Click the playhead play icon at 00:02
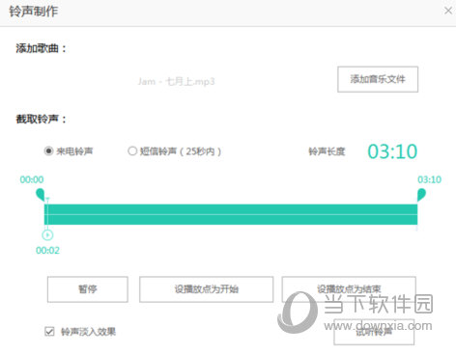Image resolution: width=456 pixels, height=354 pixels. click(47, 235)
